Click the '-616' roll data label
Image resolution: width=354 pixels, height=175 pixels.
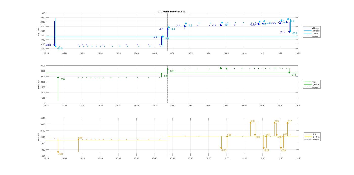[266, 150]
